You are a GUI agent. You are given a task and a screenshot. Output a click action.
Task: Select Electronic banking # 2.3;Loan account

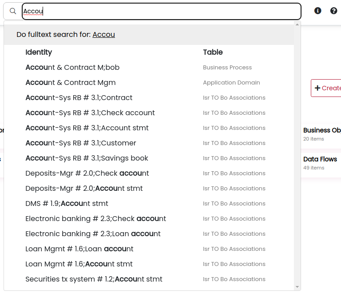[149, 234]
